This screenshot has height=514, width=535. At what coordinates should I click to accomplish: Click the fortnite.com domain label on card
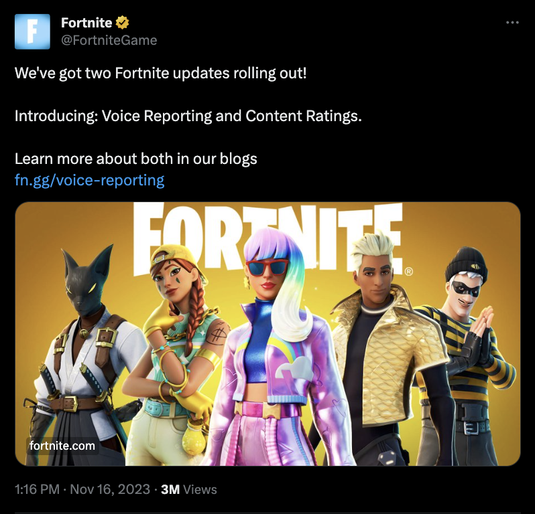click(62, 446)
